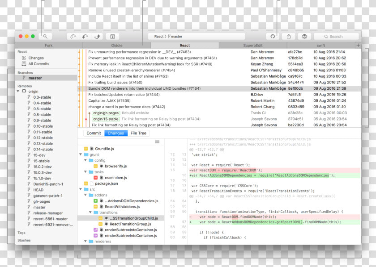Click the Stashes section header
376x267 pixels.
coord(24,240)
